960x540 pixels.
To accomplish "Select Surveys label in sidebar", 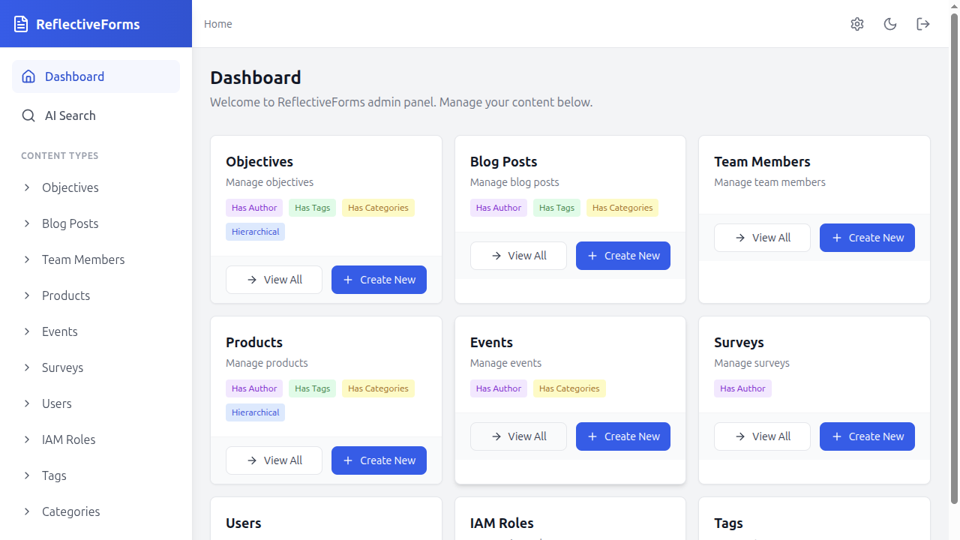I will (x=63, y=367).
